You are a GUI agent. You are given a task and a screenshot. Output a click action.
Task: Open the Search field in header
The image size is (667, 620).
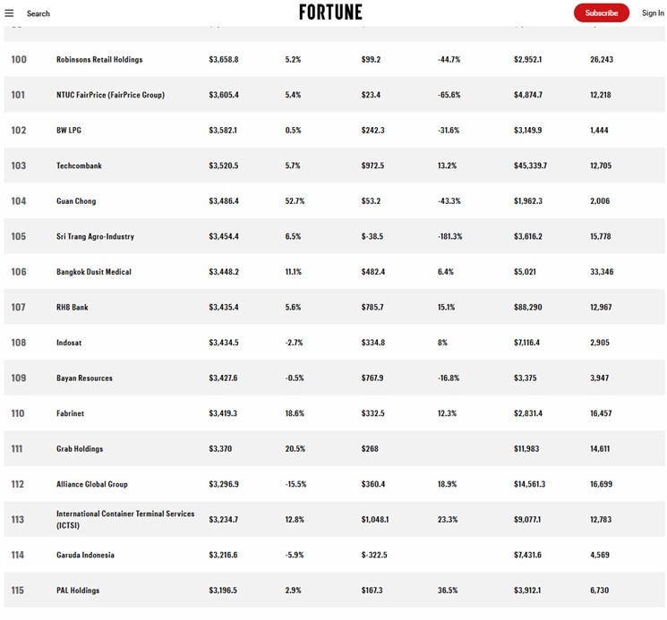(x=38, y=13)
